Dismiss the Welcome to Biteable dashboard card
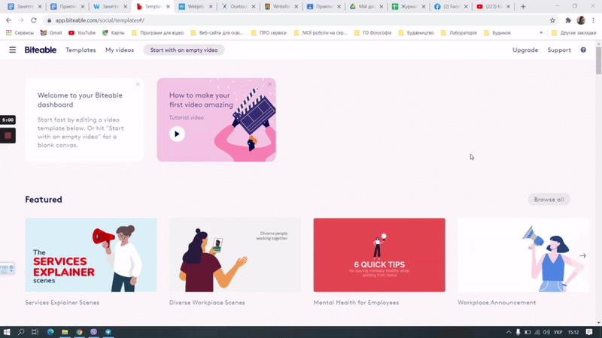This screenshot has height=338, width=602. point(138,84)
